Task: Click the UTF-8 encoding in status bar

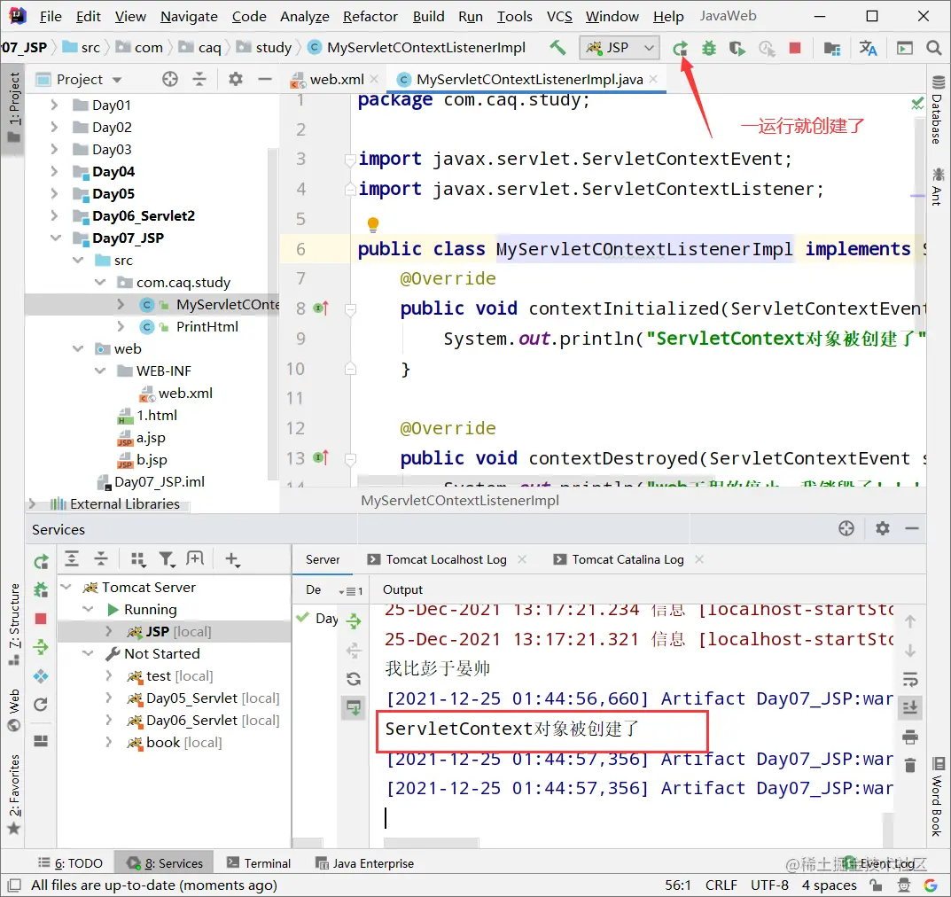Action: click(769, 885)
